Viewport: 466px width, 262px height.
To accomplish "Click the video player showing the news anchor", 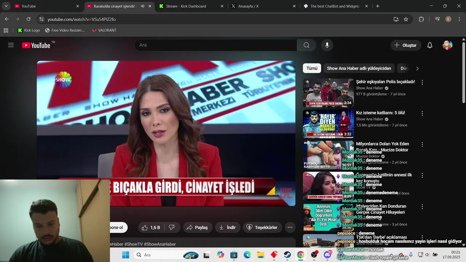I will 166,133.
